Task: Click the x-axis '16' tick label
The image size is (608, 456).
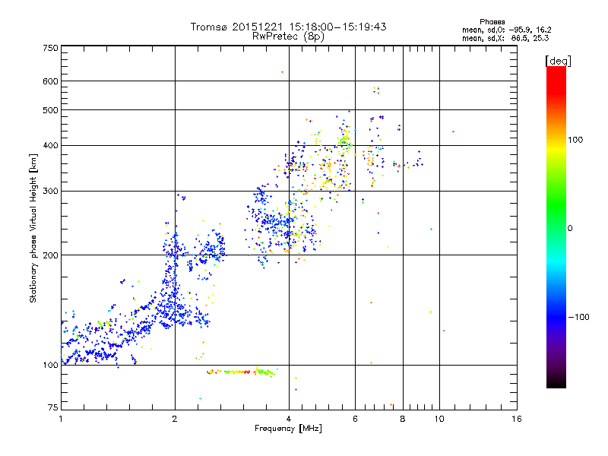Action: pyautogui.click(x=517, y=419)
